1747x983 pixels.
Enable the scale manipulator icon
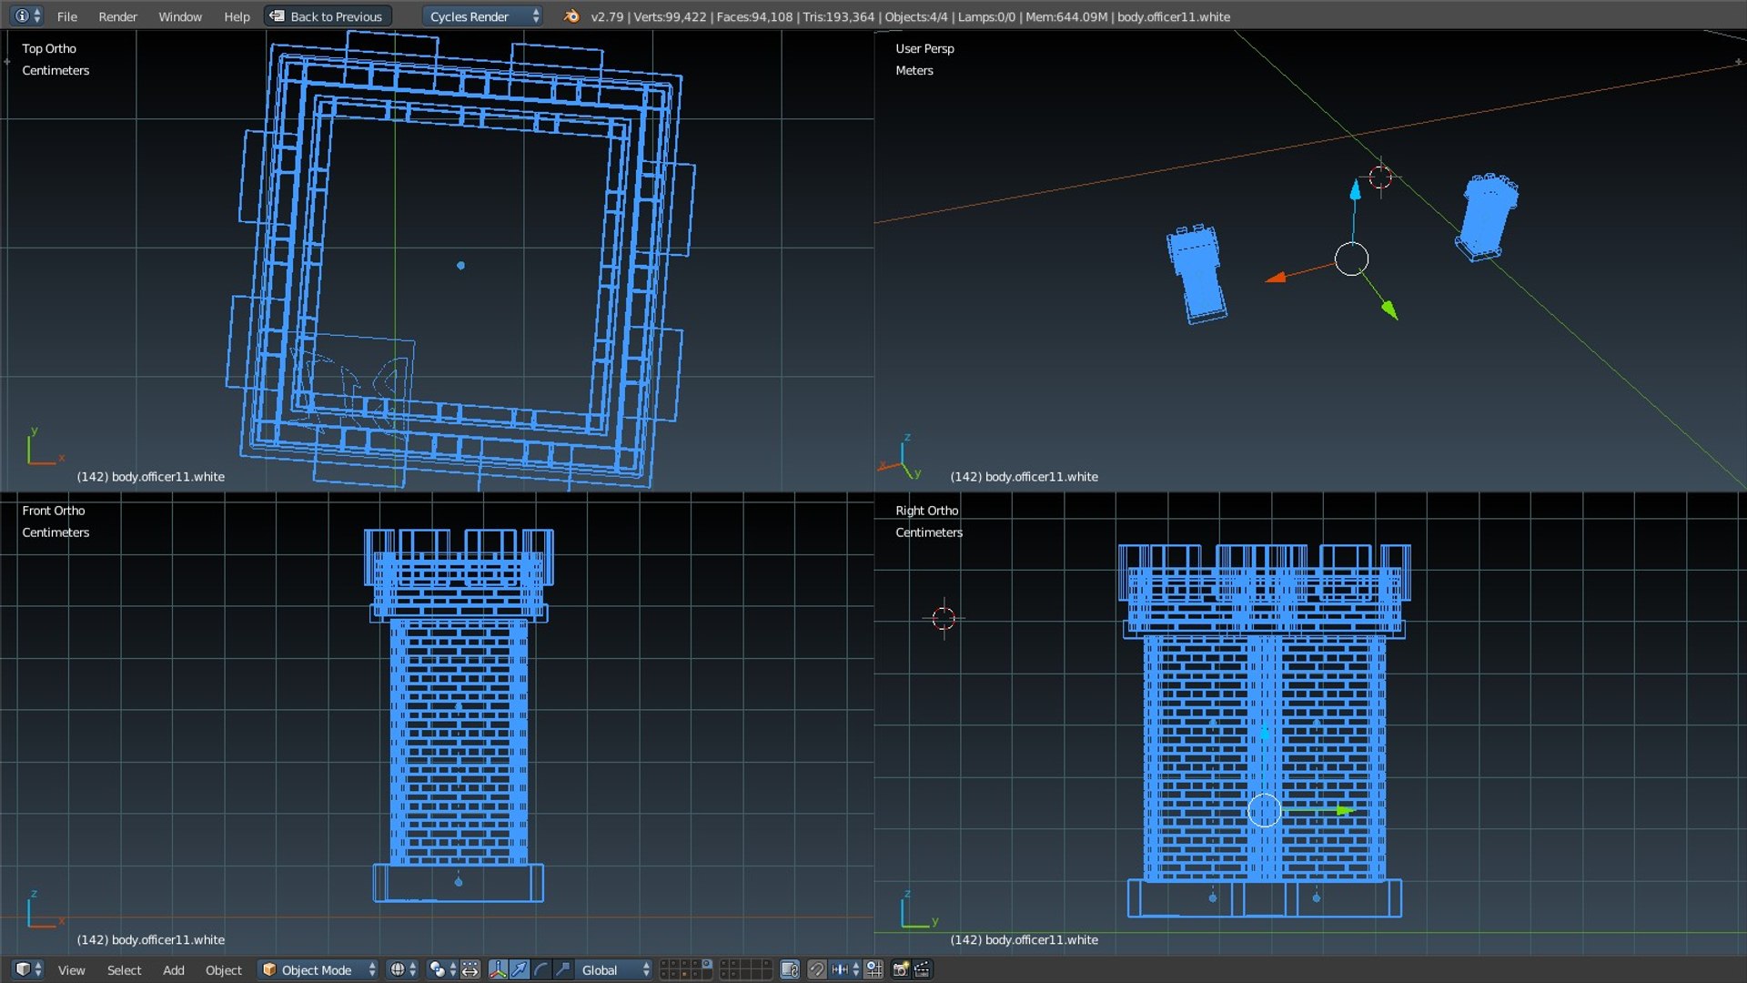563,969
